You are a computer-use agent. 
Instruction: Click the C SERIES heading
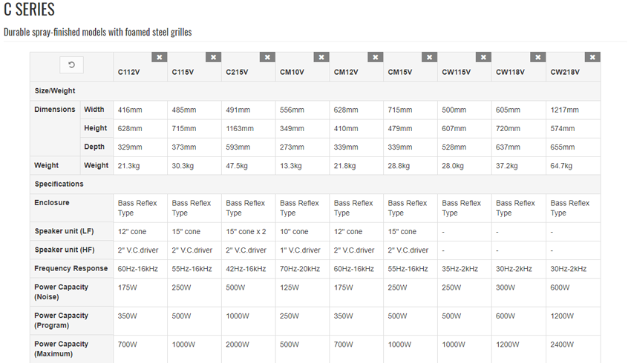(29, 9)
